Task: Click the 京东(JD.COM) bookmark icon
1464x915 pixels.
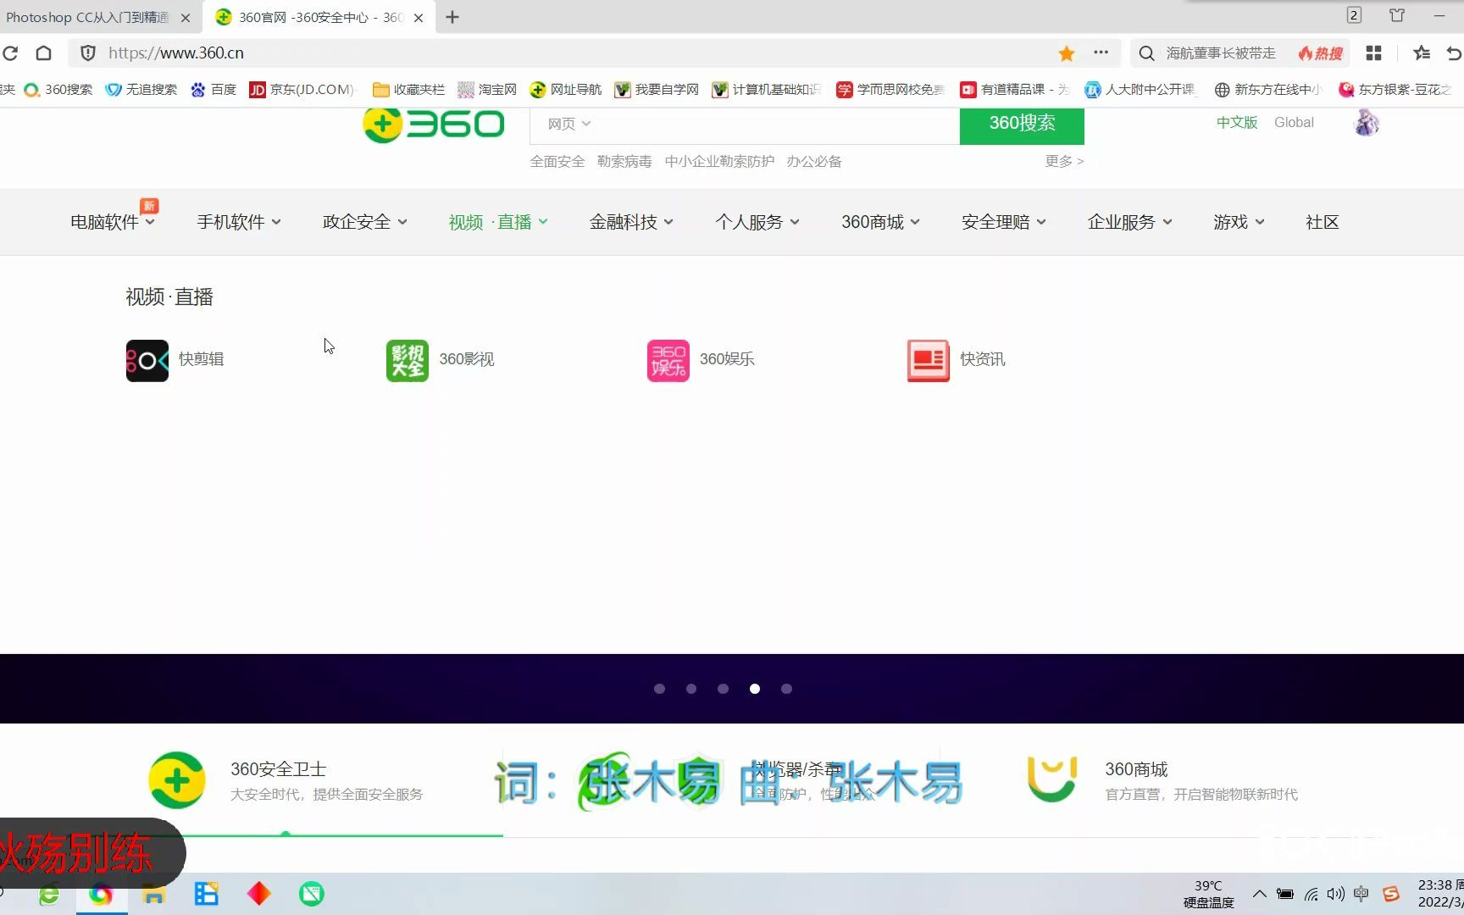Action: coord(257,89)
